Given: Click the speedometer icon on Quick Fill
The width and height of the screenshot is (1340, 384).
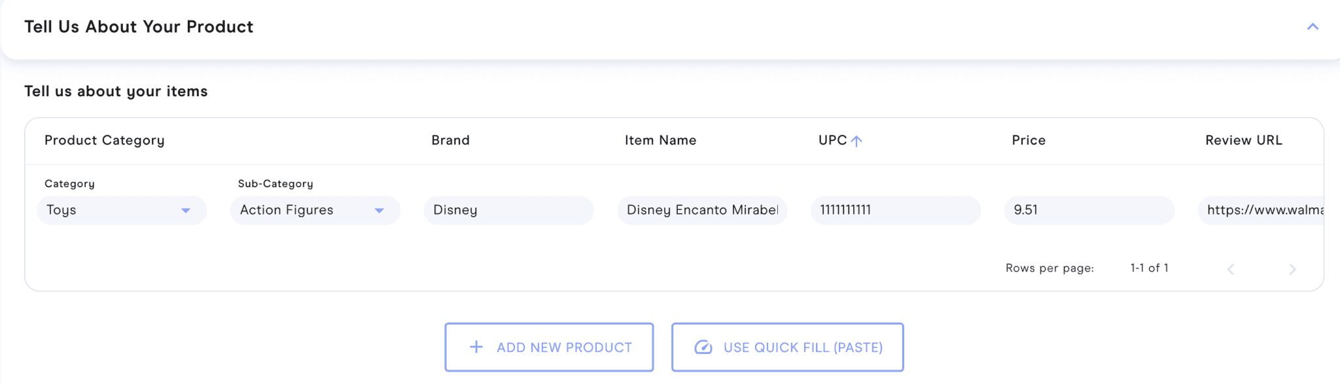Looking at the screenshot, I should coord(703,347).
